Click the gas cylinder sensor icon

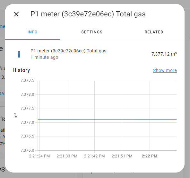point(19,54)
